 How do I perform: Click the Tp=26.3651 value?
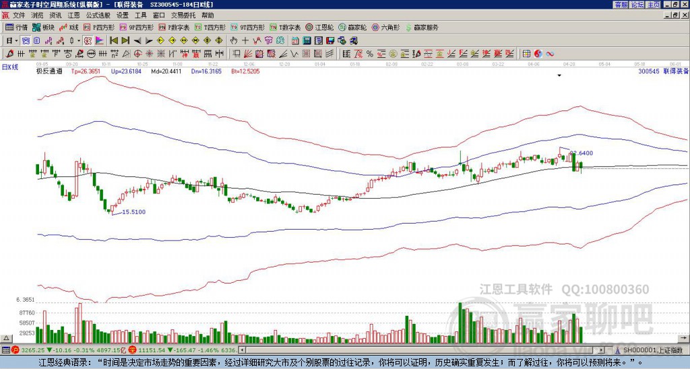point(86,71)
